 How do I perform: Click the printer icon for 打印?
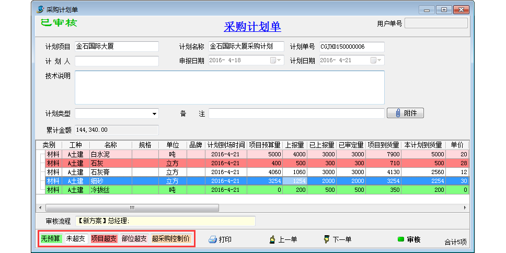(213, 239)
